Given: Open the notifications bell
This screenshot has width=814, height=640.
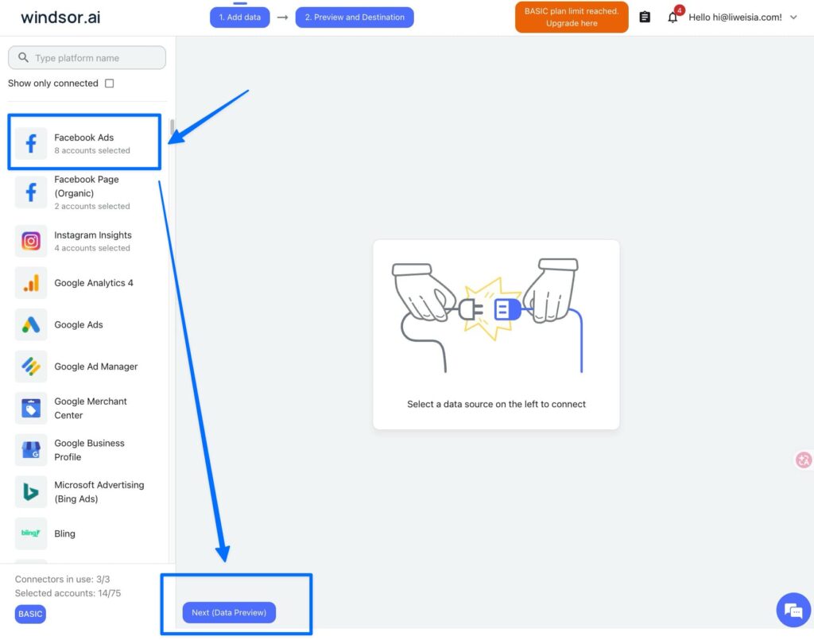Looking at the screenshot, I should (673, 17).
